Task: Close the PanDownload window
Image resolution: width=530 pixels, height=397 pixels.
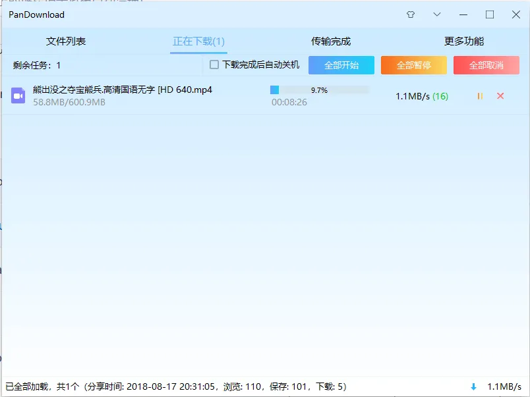Action: pyautogui.click(x=515, y=14)
